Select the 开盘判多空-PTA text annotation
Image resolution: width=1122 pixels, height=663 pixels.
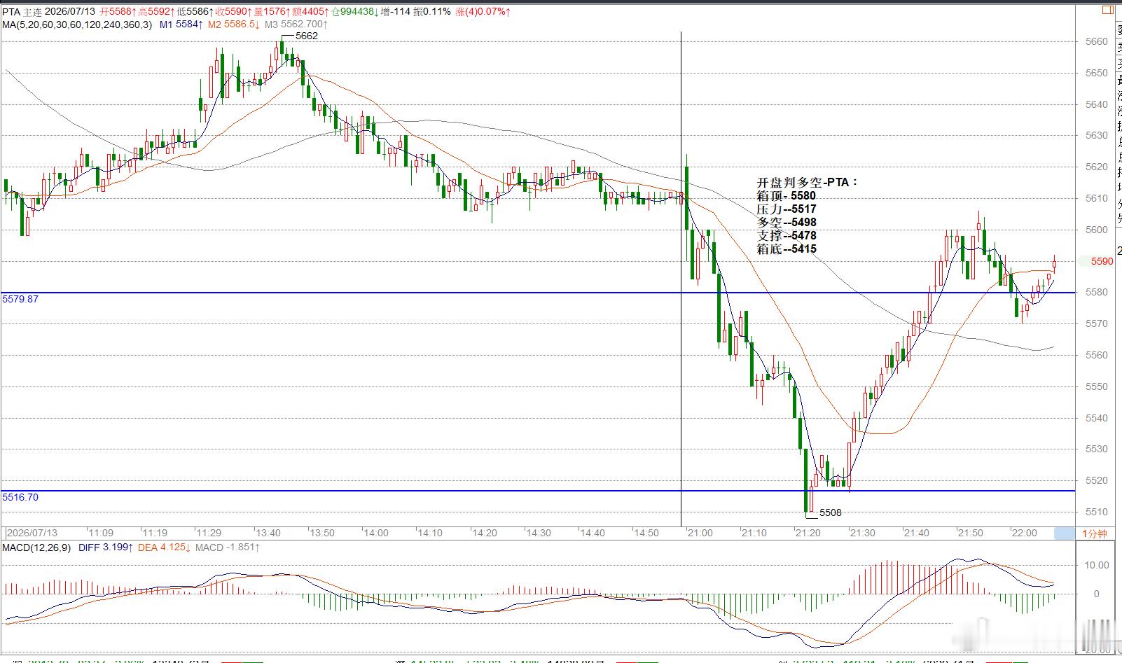pos(808,182)
